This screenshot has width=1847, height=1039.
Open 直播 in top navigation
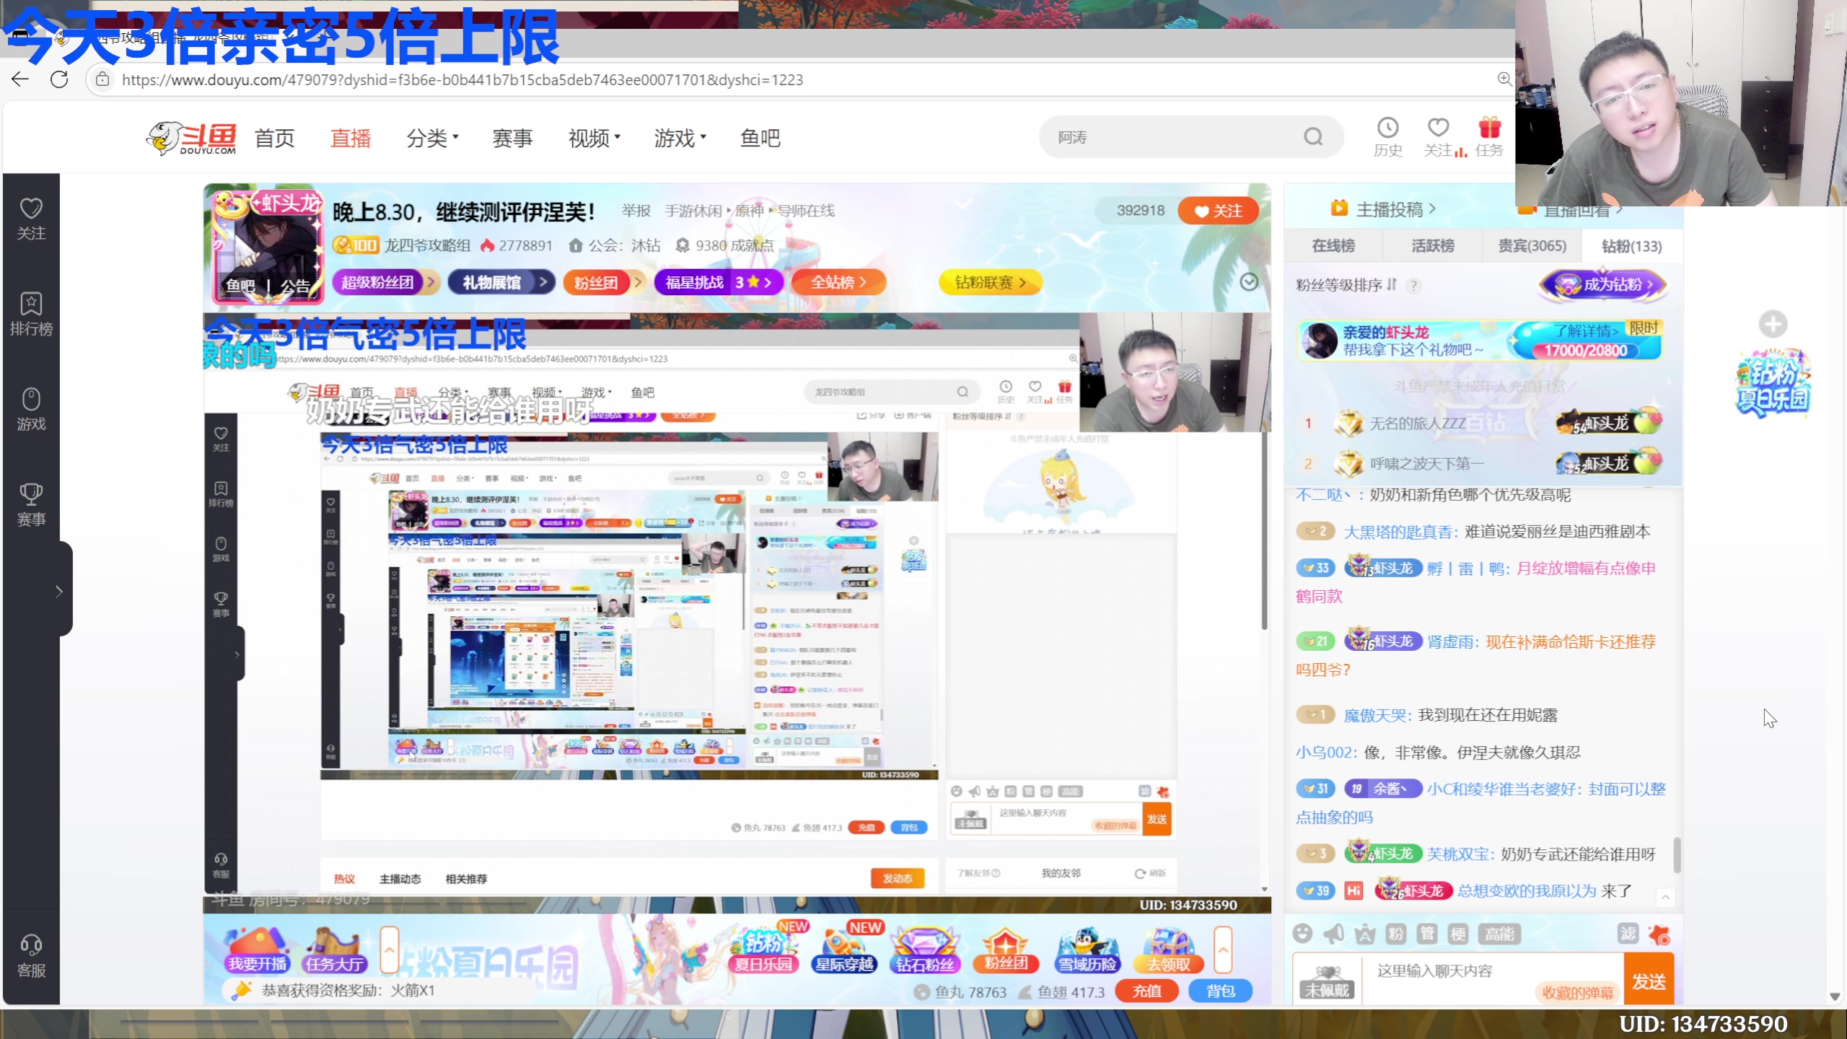click(351, 138)
